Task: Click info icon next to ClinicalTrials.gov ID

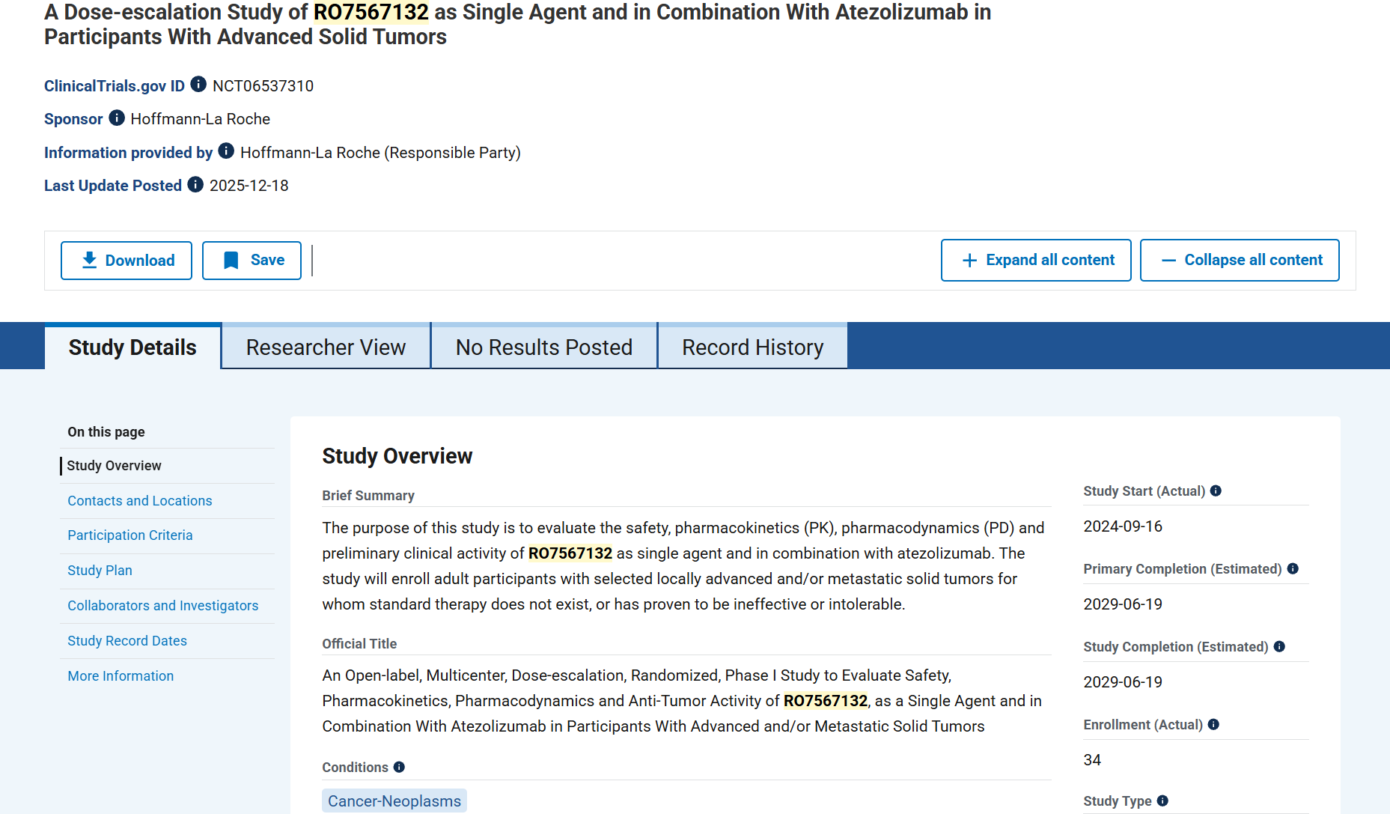Action: (x=198, y=84)
